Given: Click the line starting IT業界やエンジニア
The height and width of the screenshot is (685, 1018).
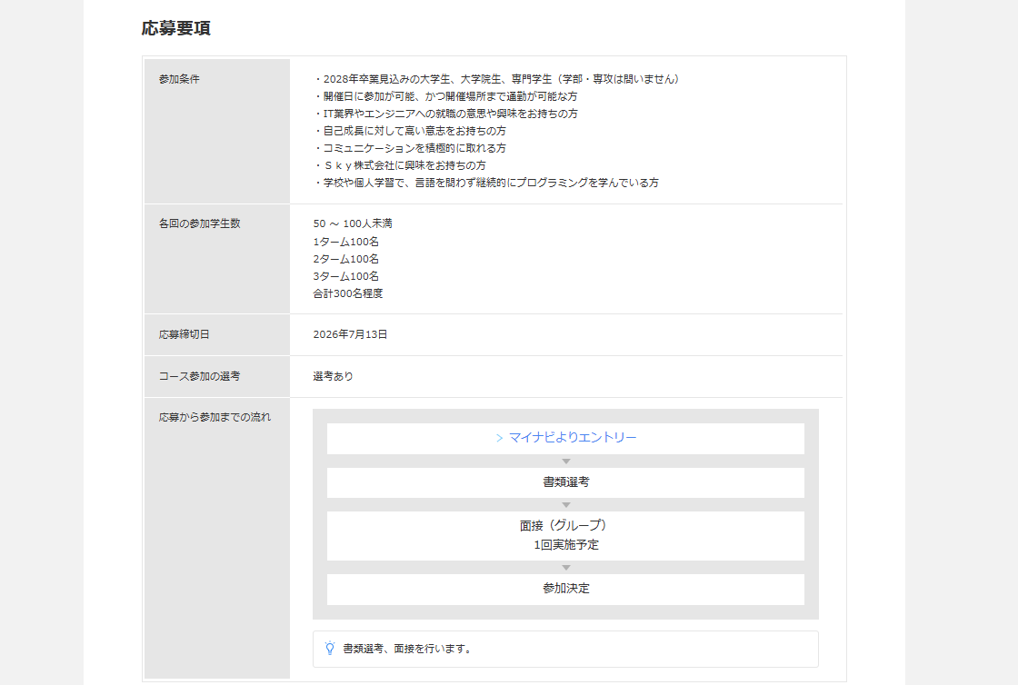Looking at the screenshot, I should [x=445, y=114].
